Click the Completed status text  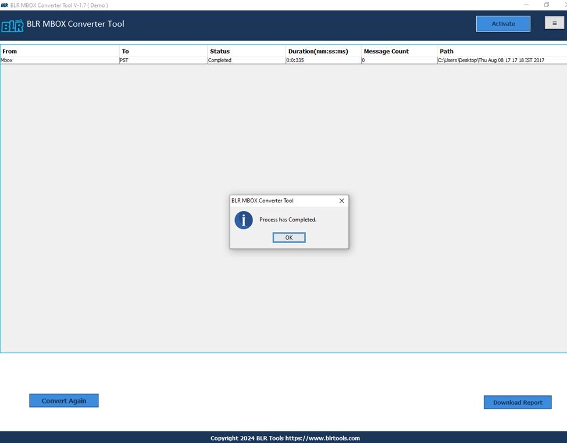219,60
